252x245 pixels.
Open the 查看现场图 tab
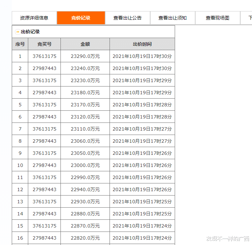pyautogui.click(x=217, y=18)
